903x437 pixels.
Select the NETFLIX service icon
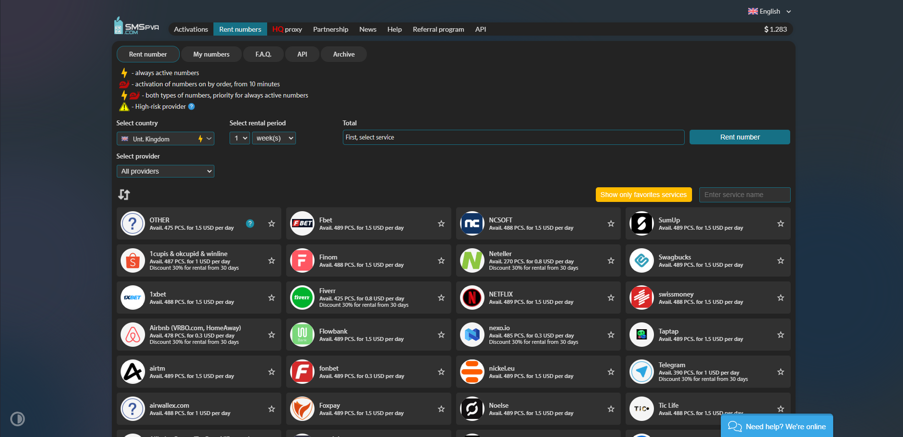tap(472, 298)
